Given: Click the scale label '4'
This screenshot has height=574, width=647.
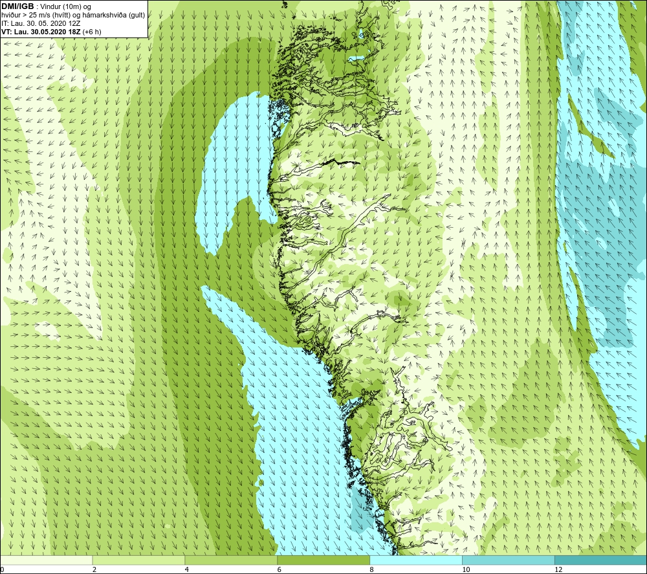Looking at the screenshot, I should pyautogui.click(x=187, y=569).
